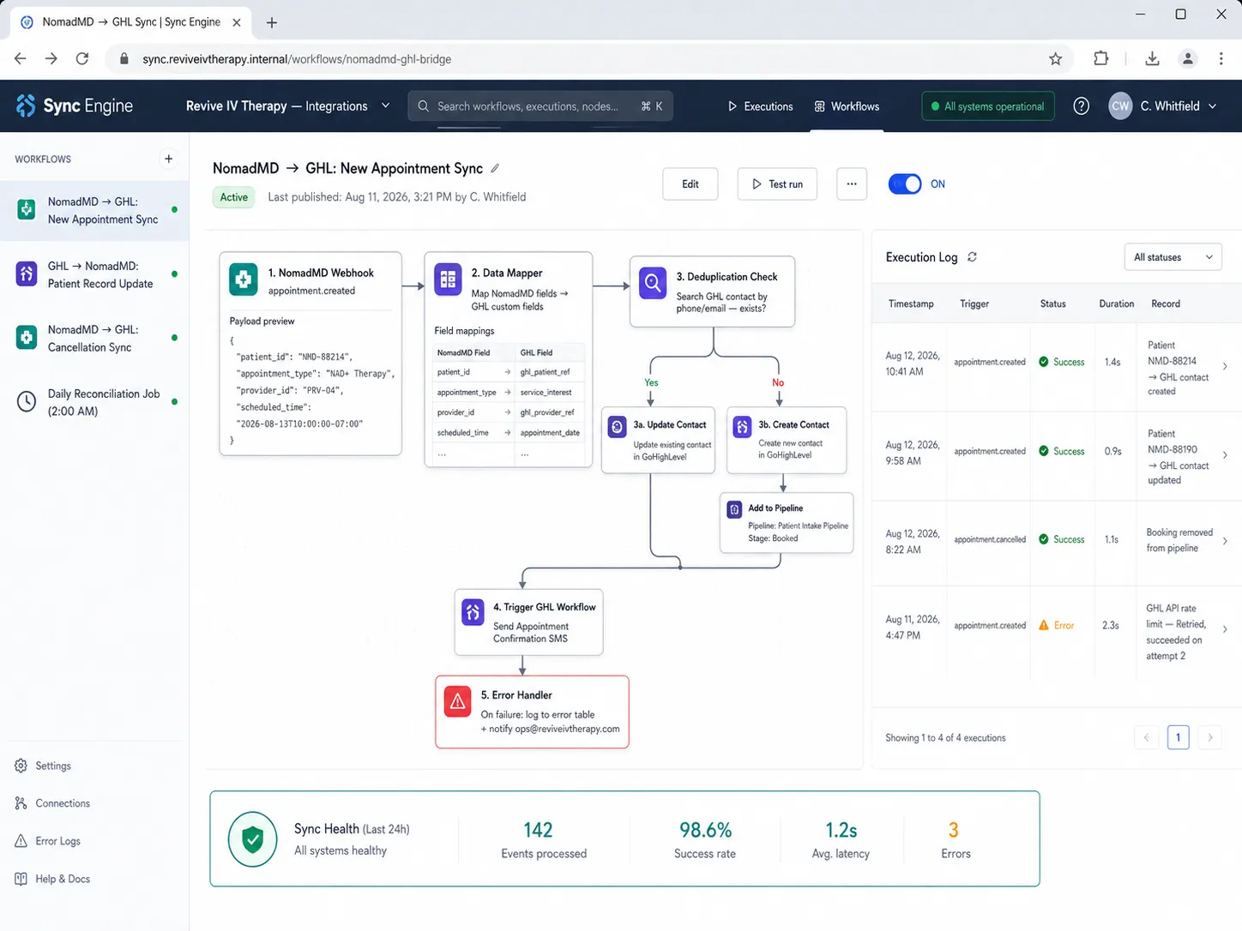Click the Trigger GHL Workflow node icon
The width and height of the screenshot is (1242, 931).
coord(473,612)
